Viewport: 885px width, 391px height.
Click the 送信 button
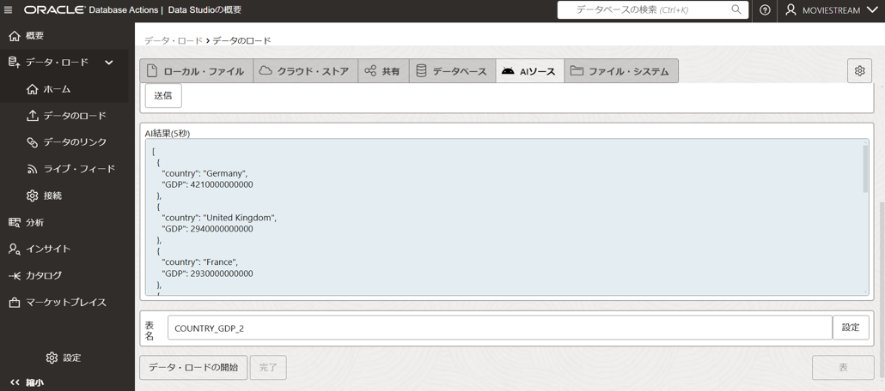(x=163, y=96)
